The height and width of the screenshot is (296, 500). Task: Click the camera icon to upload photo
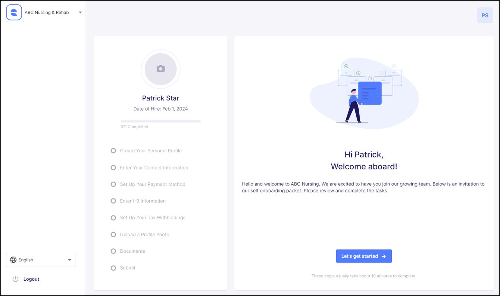click(x=160, y=69)
